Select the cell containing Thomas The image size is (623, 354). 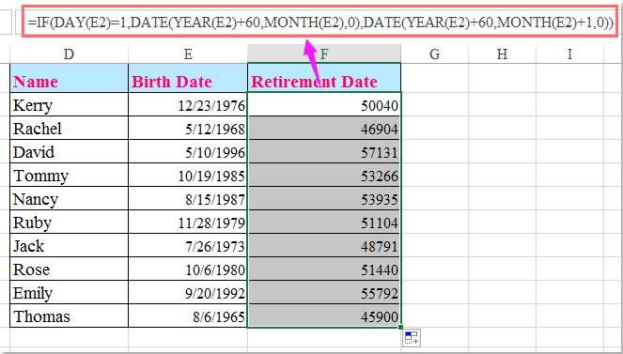69,316
